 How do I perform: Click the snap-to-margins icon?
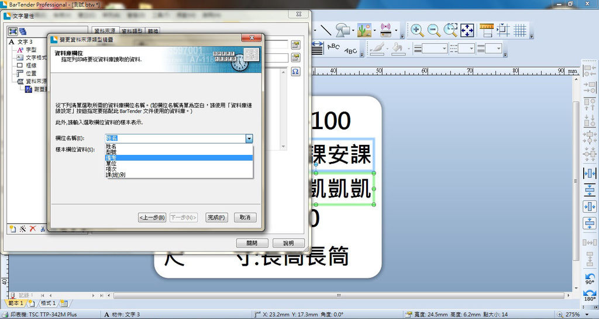(x=503, y=30)
